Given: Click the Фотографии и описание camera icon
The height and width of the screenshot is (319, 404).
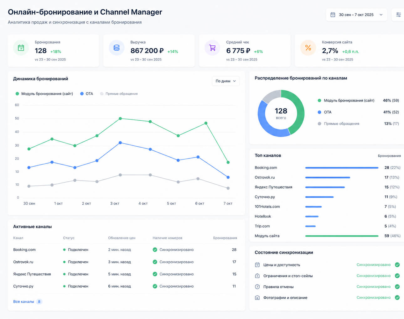Looking at the screenshot, I should [x=257, y=298].
